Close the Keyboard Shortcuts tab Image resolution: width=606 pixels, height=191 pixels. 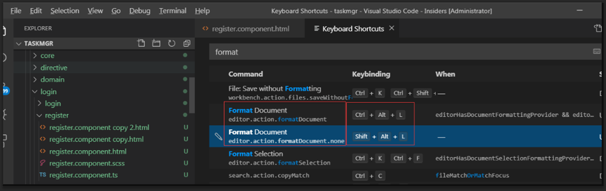391,28
